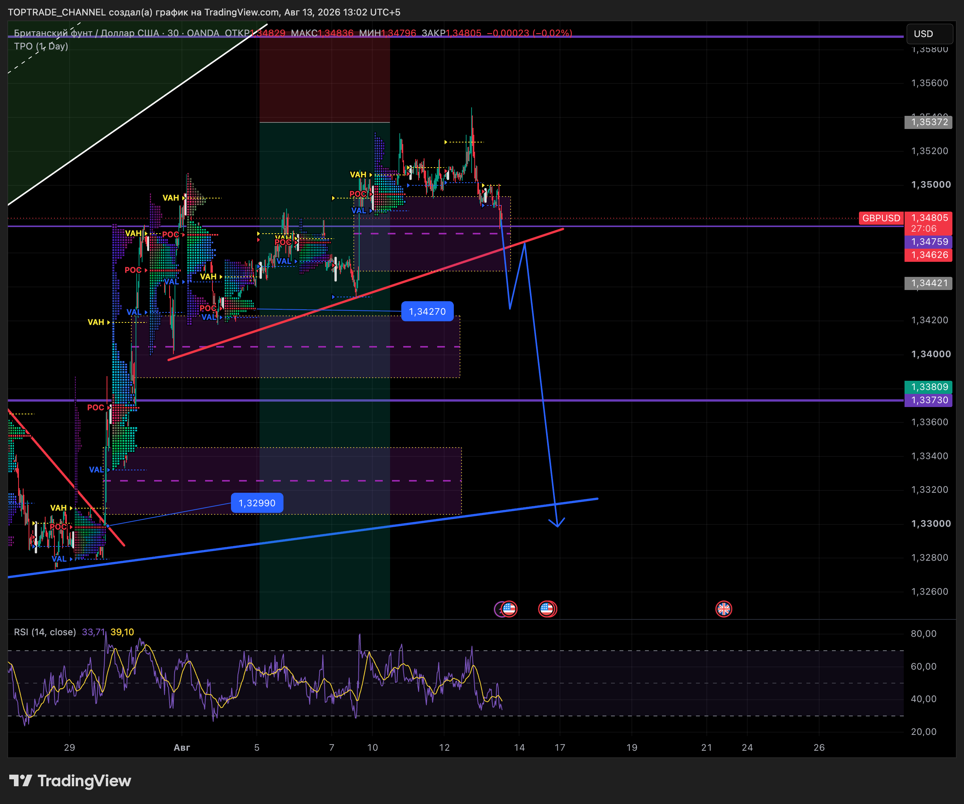Click the 1,32800 price scale tick

(930, 558)
